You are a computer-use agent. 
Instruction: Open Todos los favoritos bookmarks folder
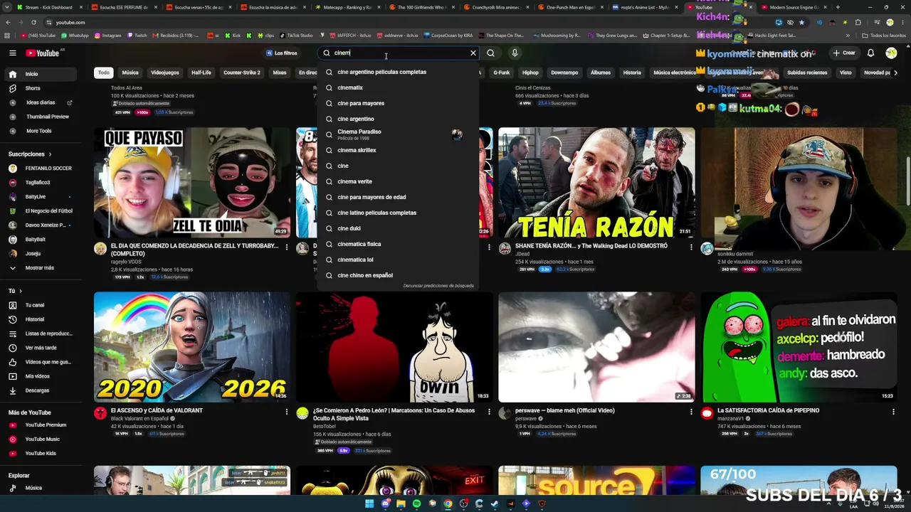[884, 35]
